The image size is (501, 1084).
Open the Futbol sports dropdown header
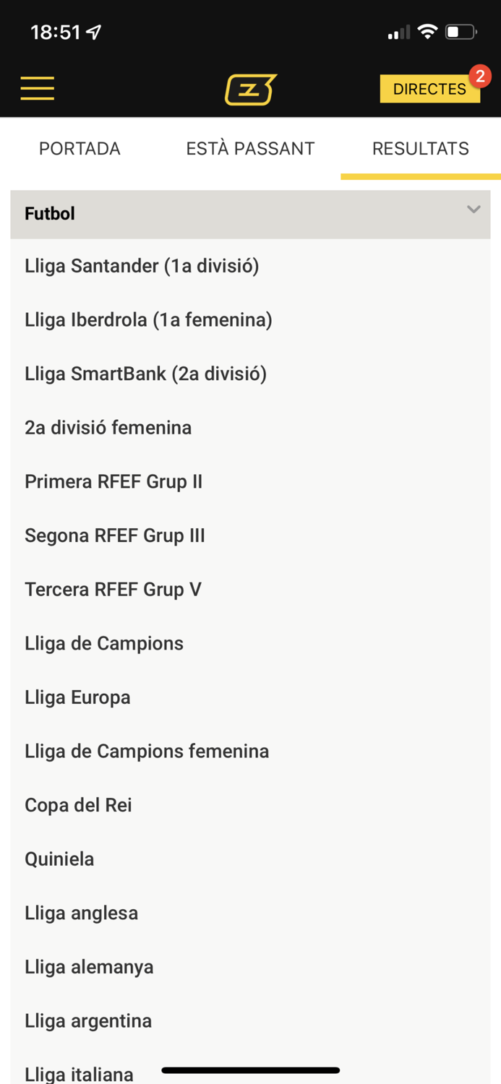coord(250,213)
